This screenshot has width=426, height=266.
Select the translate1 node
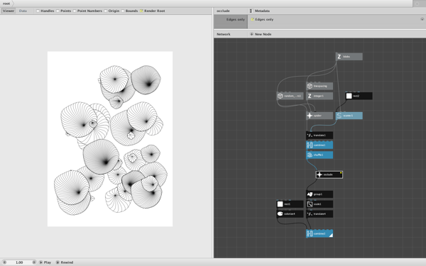[319, 135]
